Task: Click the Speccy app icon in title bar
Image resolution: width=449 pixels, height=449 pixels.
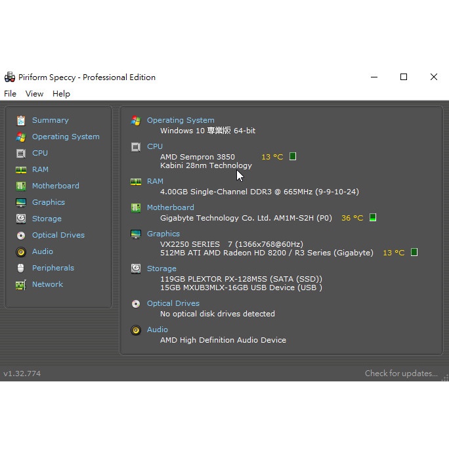Action: pyautogui.click(x=9, y=77)
